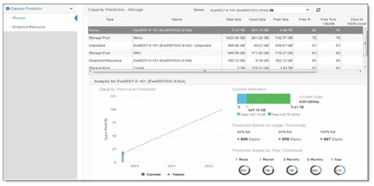Viewport: 374px width, 186px height.
Task: Click the < 967 Day(s) prediction
Action: pos(331,139)
